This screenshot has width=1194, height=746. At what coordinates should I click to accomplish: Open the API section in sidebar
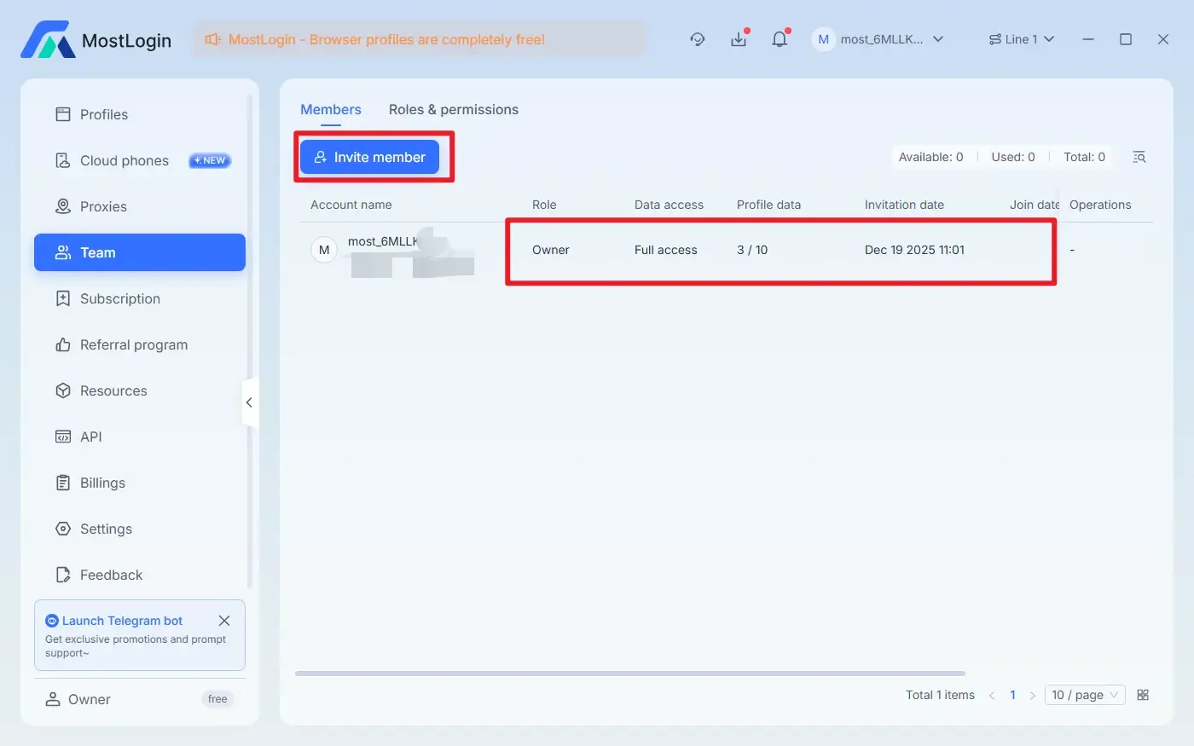90,437
